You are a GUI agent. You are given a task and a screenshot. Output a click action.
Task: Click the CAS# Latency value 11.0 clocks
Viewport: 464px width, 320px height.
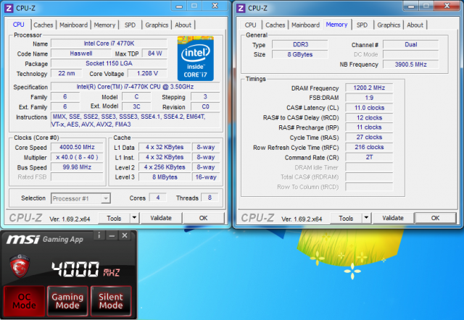[369, 108]
